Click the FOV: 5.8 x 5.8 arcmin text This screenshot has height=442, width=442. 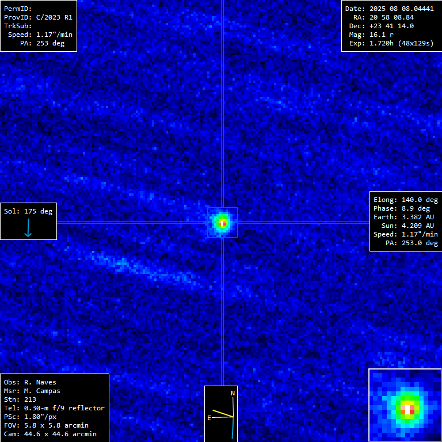46,426
